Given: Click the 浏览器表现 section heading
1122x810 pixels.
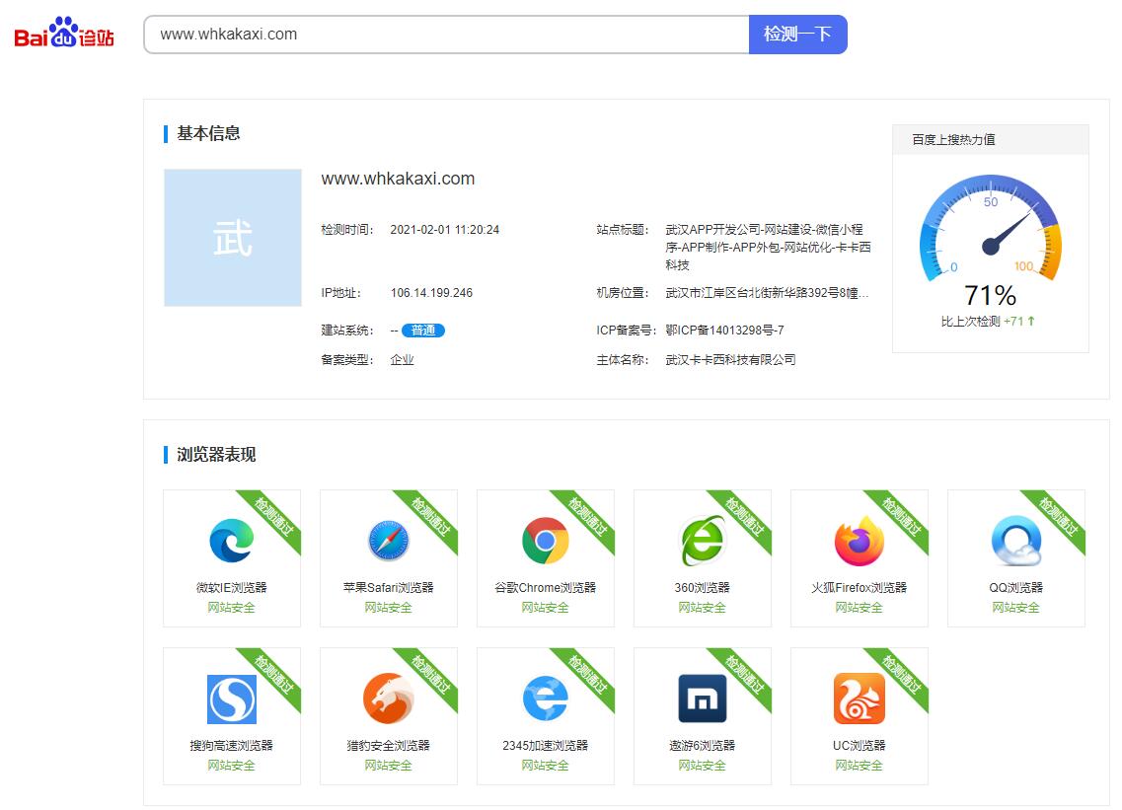Looking at the screenshot, I should point(216,455).
